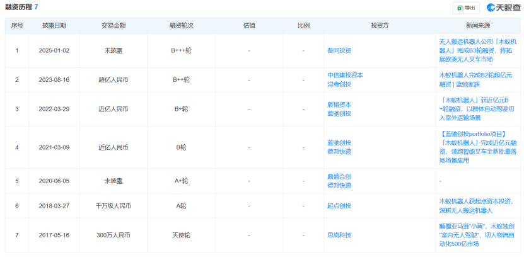Click amount cell 超亿人民币
Viewport: 524px width, 260px height.
point(114,80)
